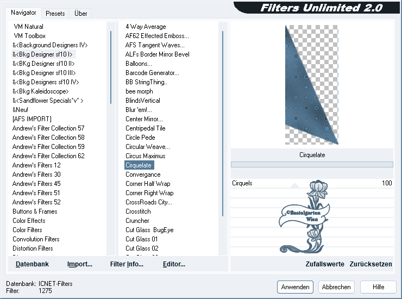Select Andrew's Filters 51
This screenshot has width=402, height=299.
[36, 193]
